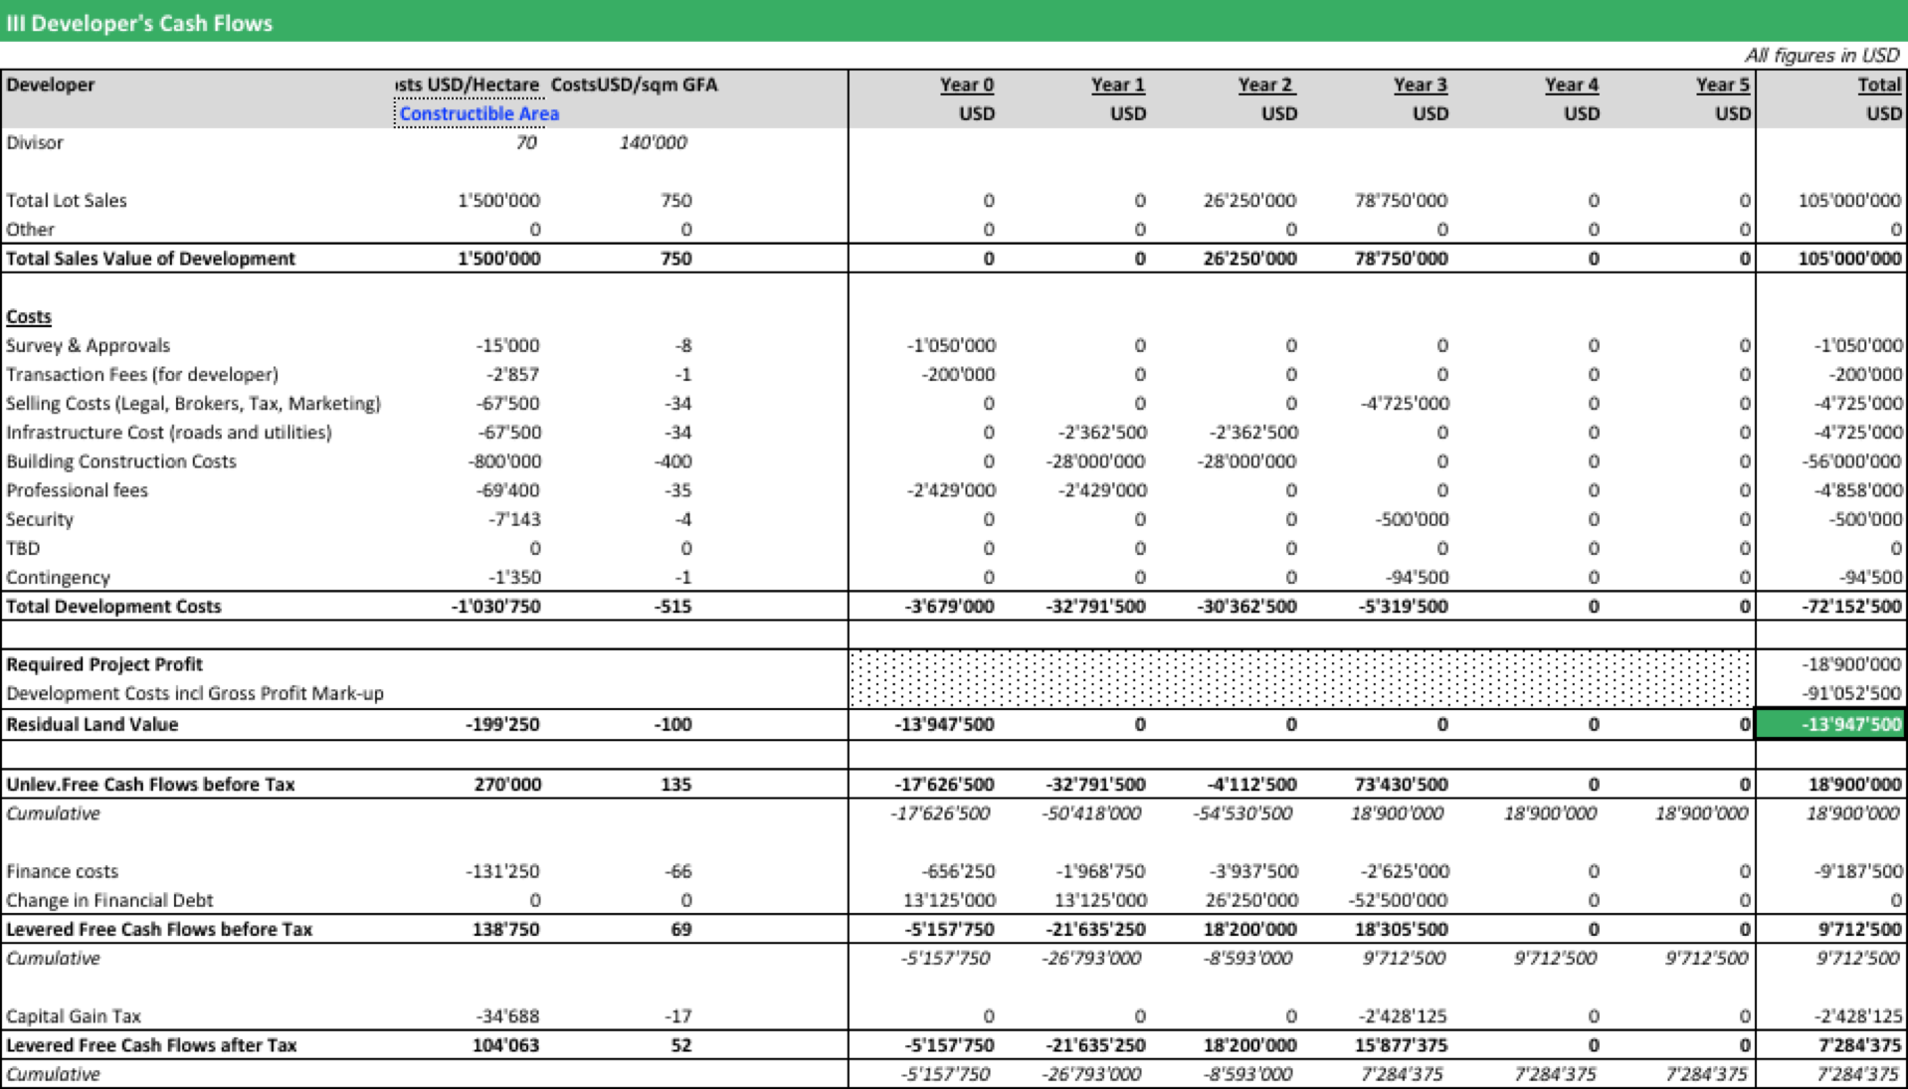Select Professional fees Year 0 value -2'429'000

951,490
